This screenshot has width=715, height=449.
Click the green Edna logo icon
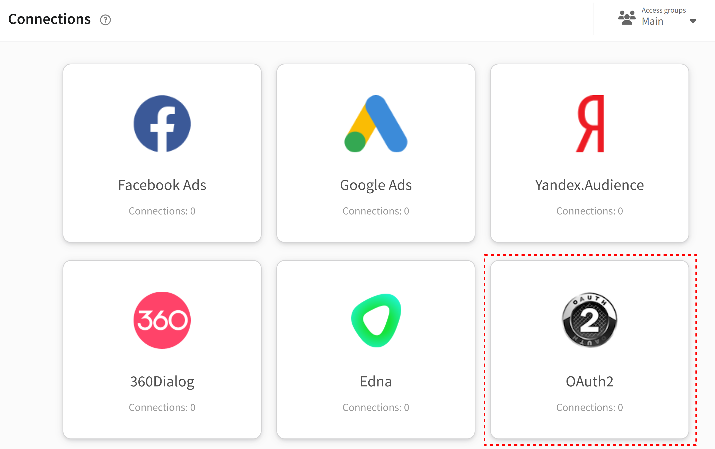click(376, 320)
